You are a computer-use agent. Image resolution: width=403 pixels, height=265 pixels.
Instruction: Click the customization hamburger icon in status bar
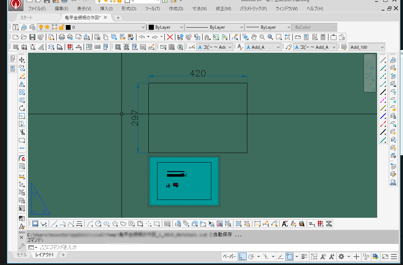[x=394, y=257]
